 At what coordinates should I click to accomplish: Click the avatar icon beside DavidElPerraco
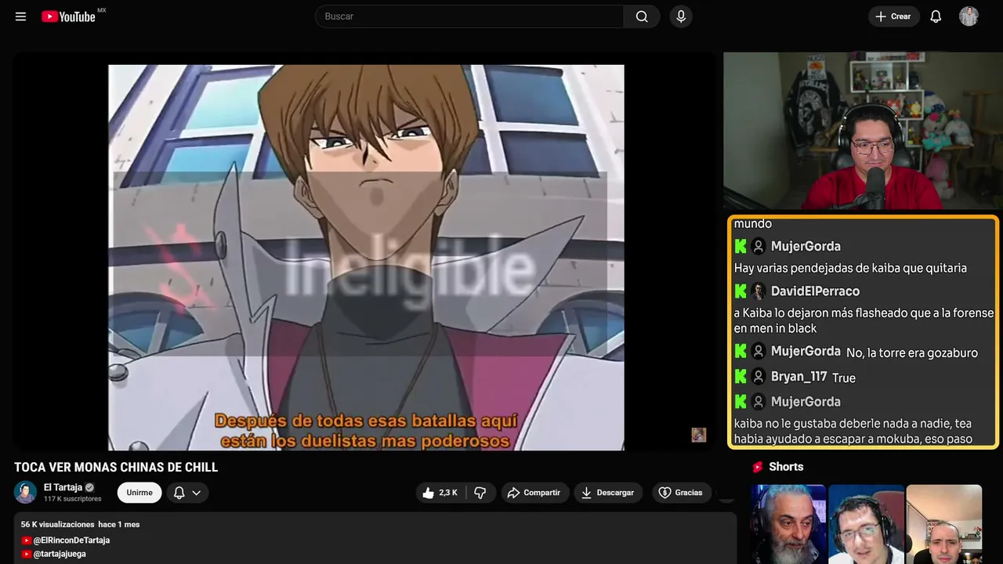pyautogui.click(x=759, y=291)
